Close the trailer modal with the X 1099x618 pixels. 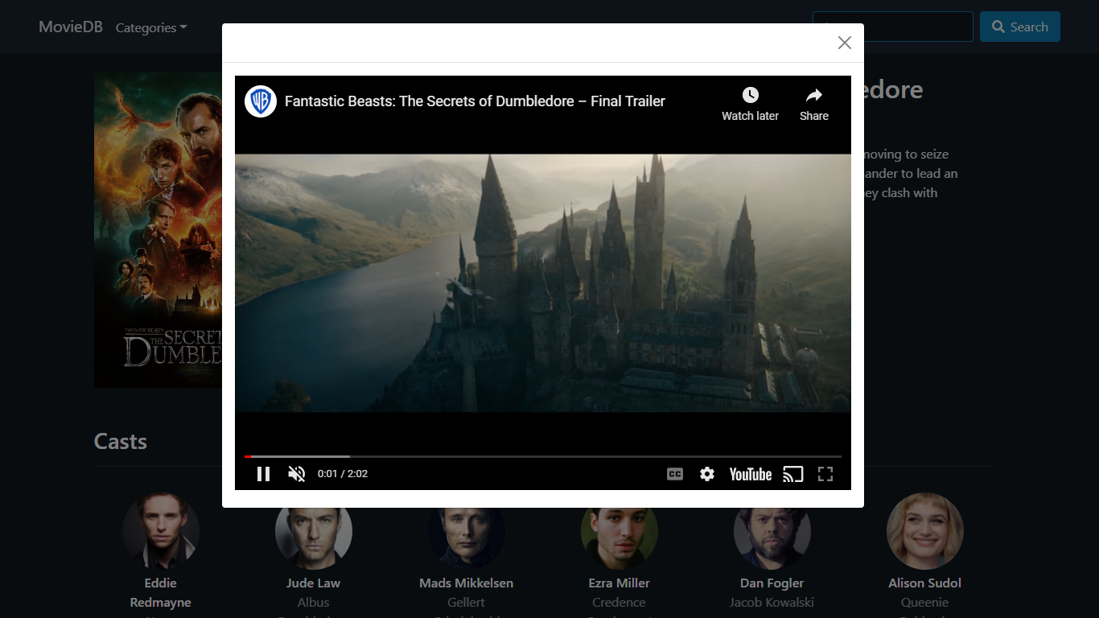[x=844, y=43]
